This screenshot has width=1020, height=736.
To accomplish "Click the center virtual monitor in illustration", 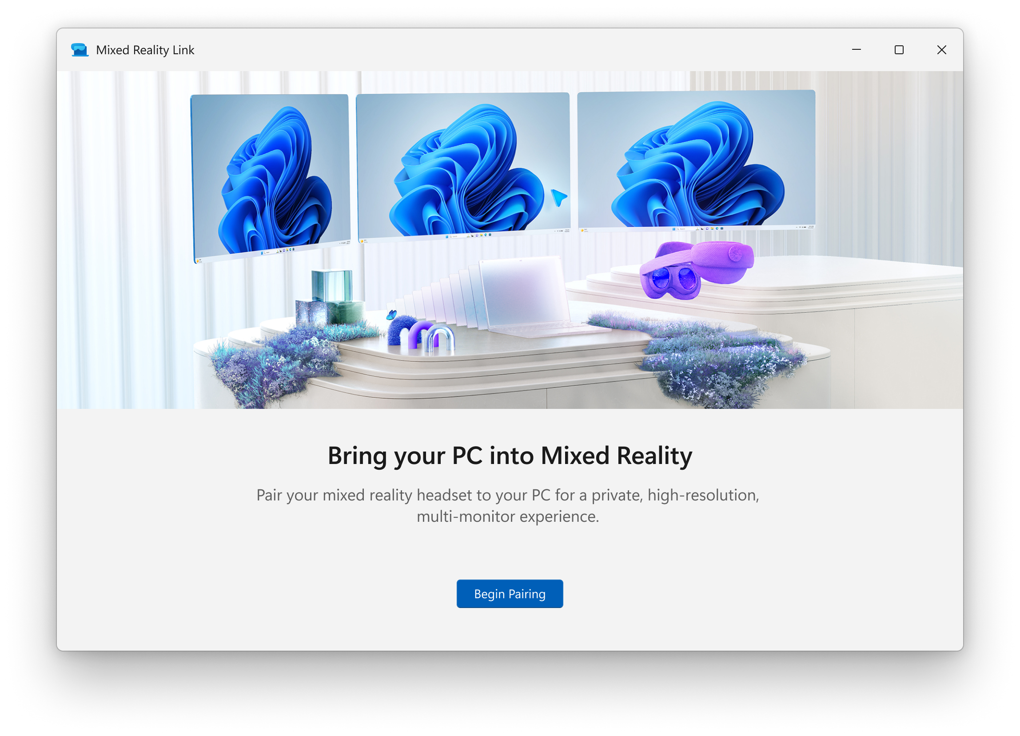I will pos(463,167).
